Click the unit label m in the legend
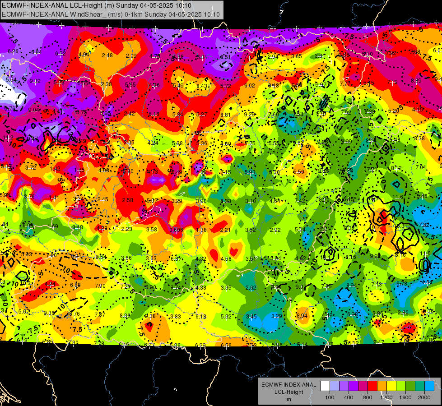 click(x=289, y=400)
